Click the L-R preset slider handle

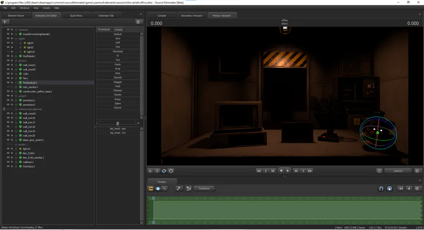tap(118, 123)
